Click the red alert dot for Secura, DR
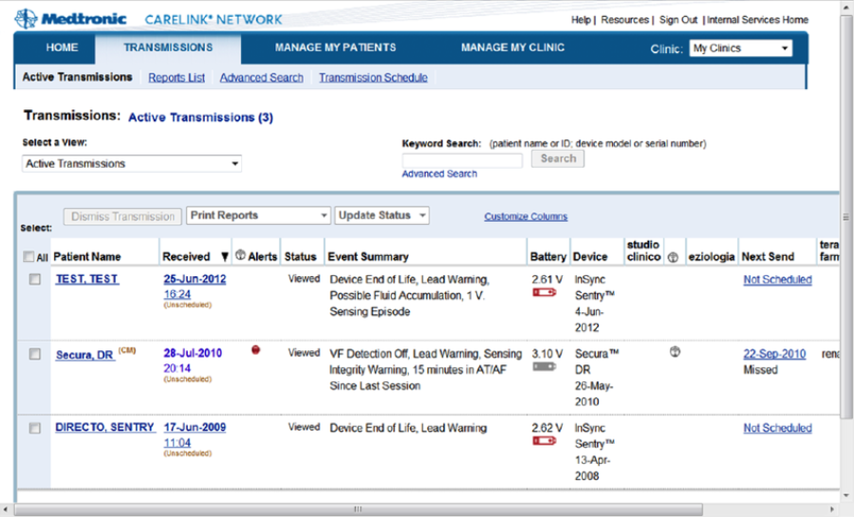 pyautogui.click(x=254, y=351)
